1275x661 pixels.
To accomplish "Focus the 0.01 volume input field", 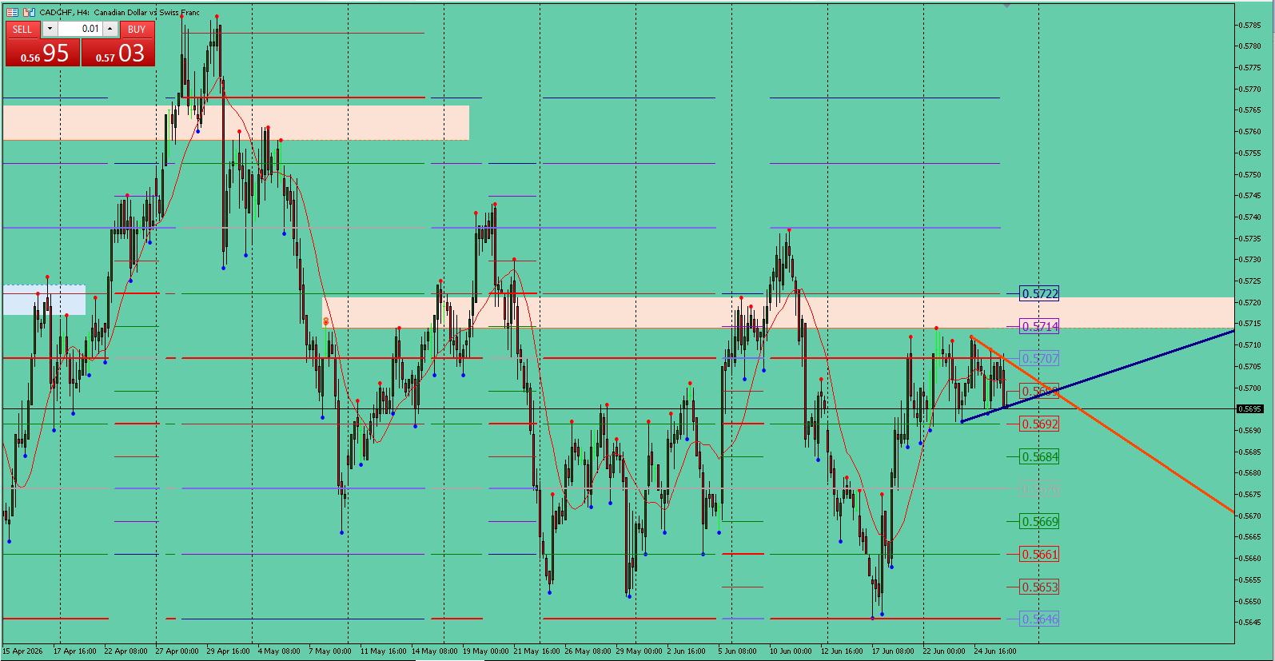I will (x=80, y=29).
